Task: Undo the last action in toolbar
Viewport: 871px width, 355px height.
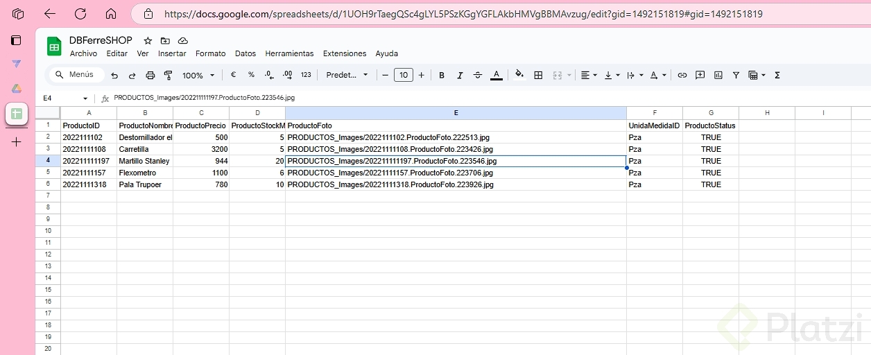Action: tap(114, 75)
